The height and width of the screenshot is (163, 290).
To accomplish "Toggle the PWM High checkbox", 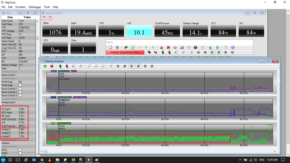I will pyautogui.click(x=20, y=85).
